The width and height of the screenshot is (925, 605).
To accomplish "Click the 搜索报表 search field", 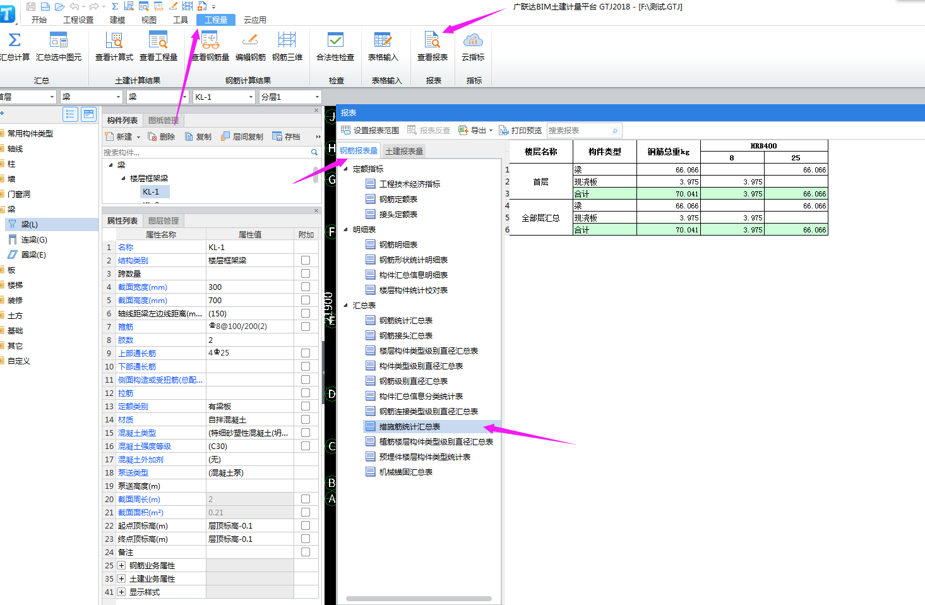I will (584, 130).
